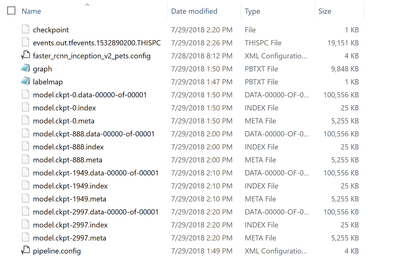Click the 7/28/2018 8:12 PM date entry

point(202,55)
